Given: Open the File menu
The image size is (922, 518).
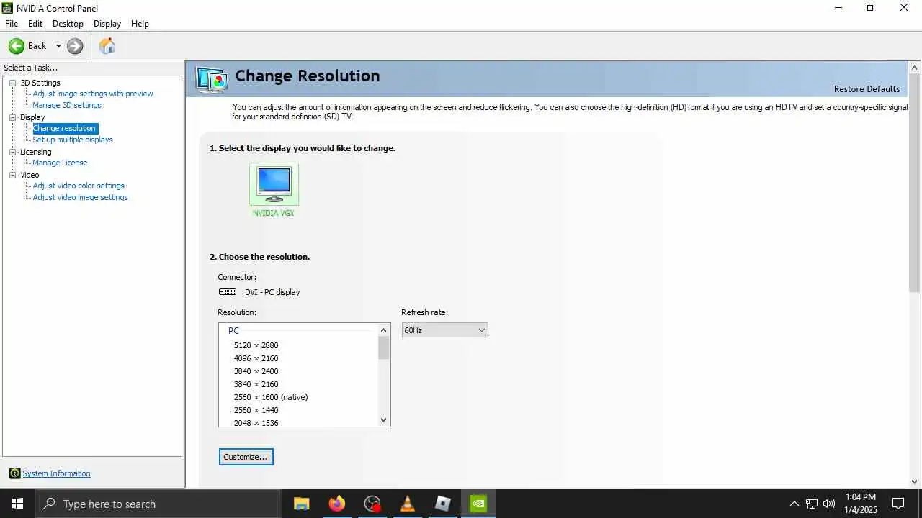Looking at the screenshot, I should click(12, 24).
